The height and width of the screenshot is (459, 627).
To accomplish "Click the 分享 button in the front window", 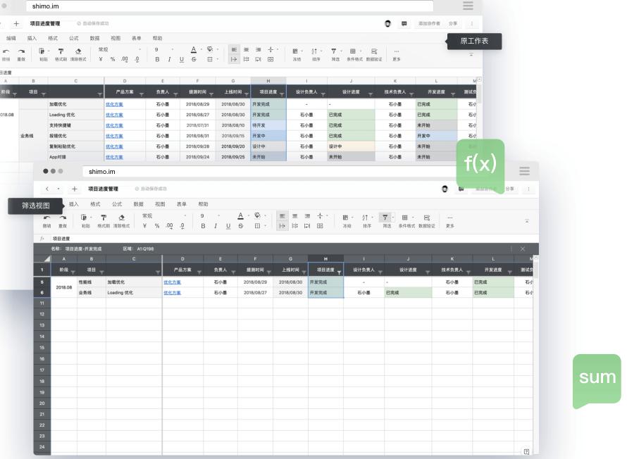I will click(x=509, y=189).
